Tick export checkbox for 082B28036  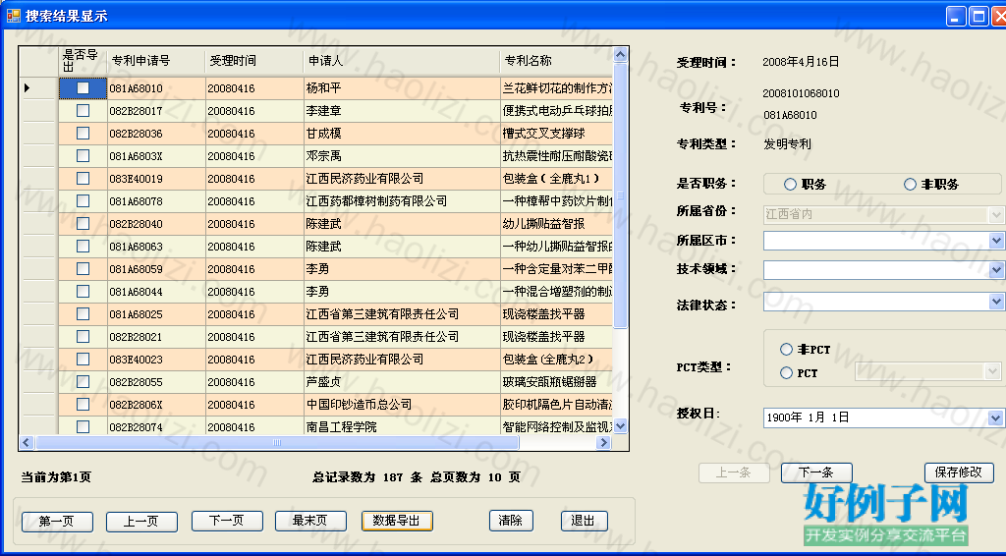[x=83, y=133]
